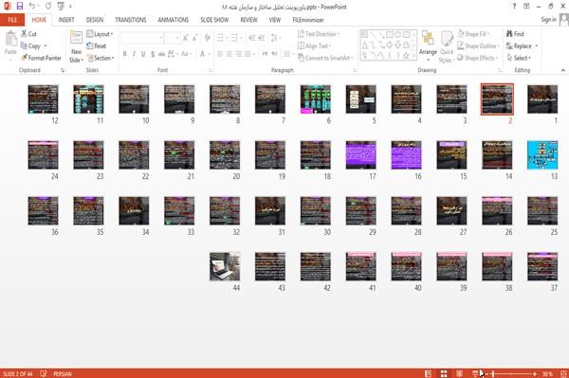Cut the selected slide

28,34
